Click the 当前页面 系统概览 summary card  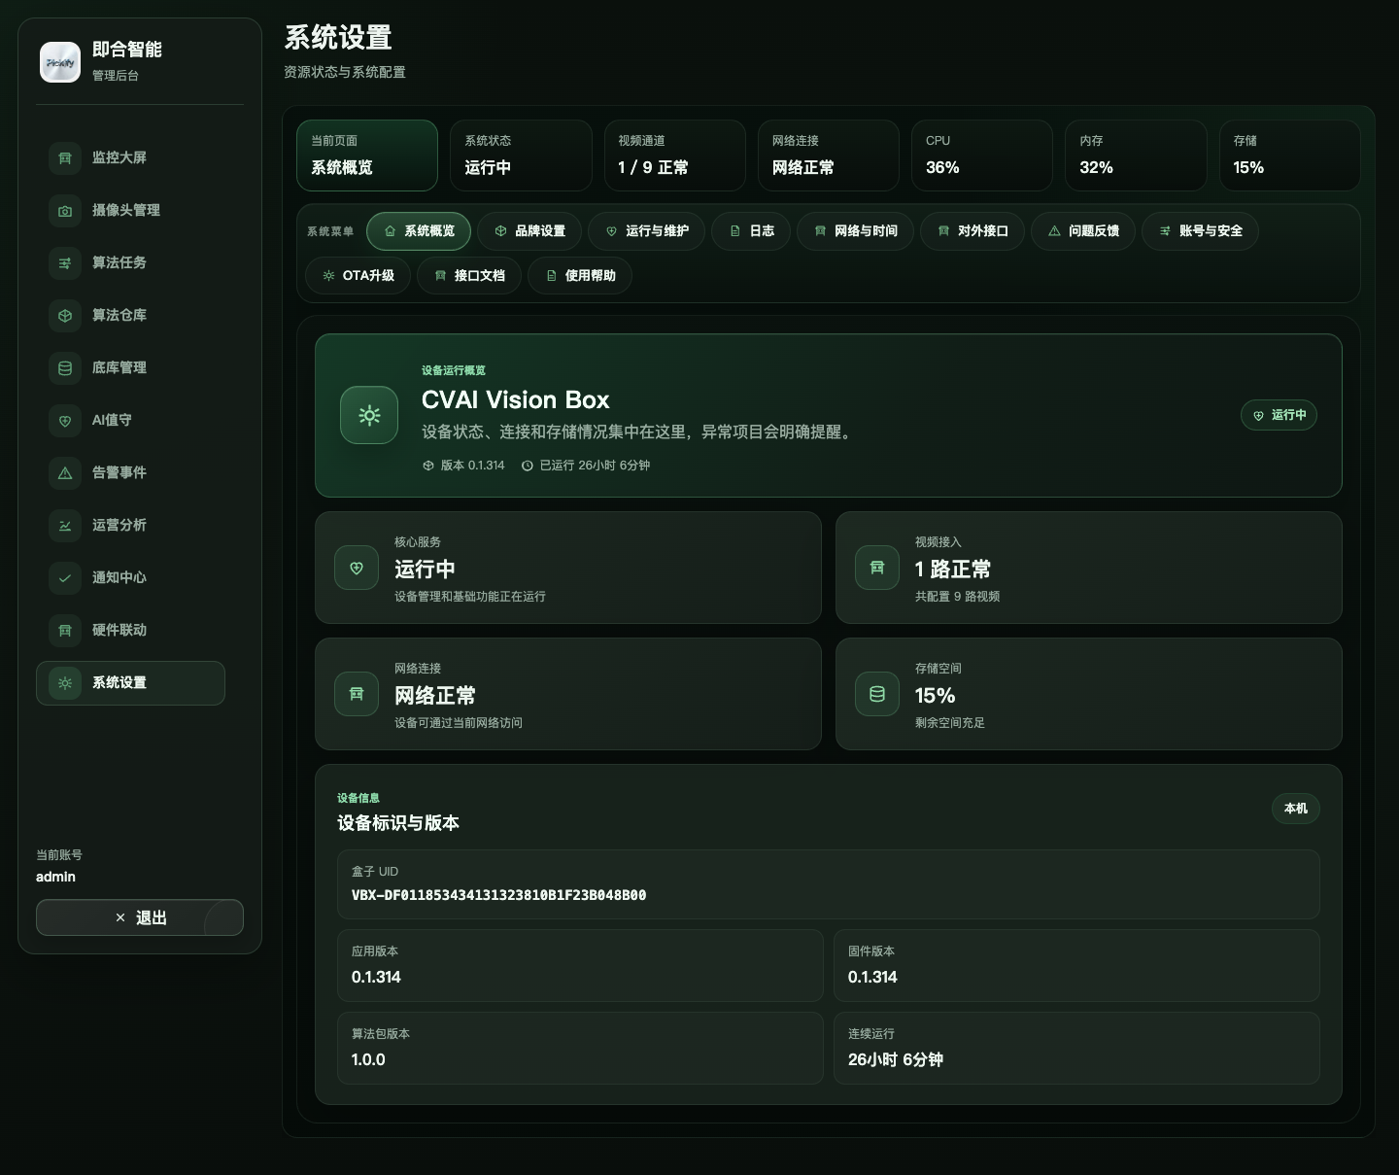point(367,156)
